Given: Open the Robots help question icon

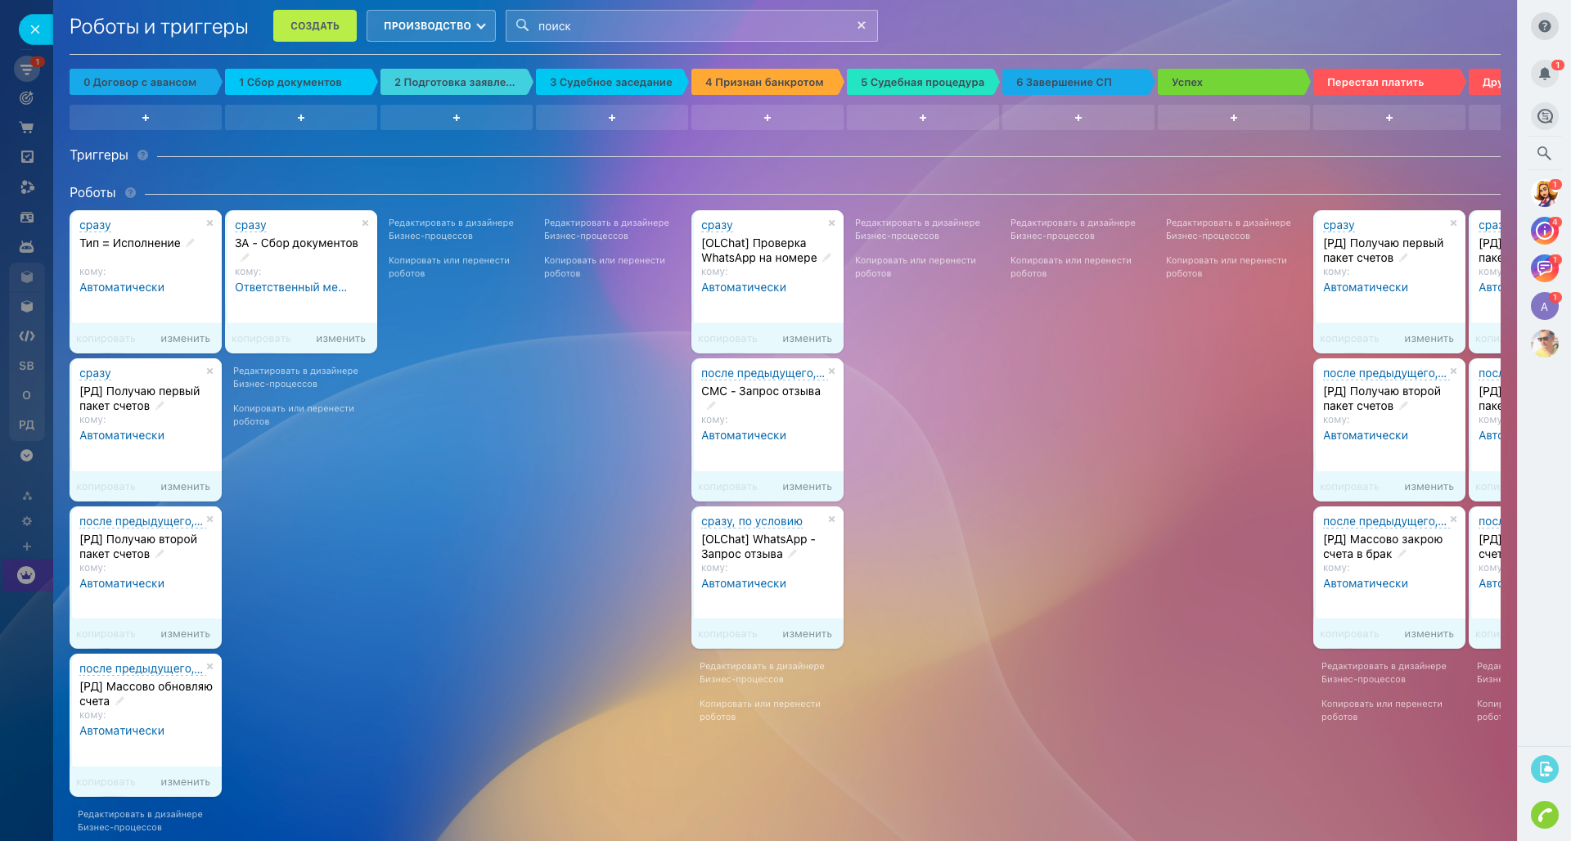Looking at the screenshot, I should (x=130, y=193).
